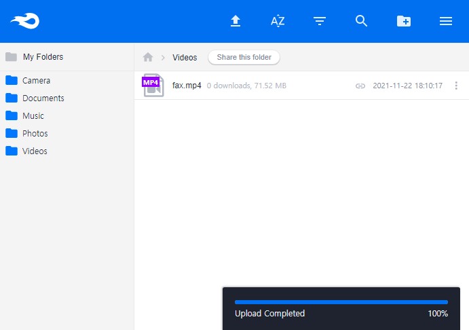Open the Videos folder in sidebar

35,151
